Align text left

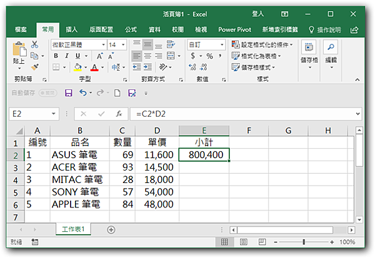tap(136, 56)
